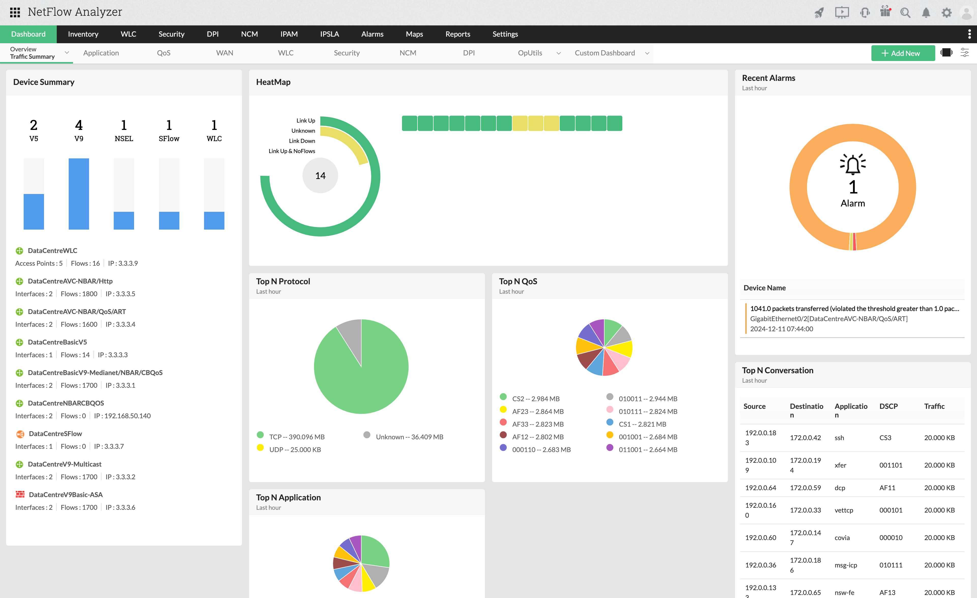Viewport: 977px width, 598px height.
Task: Click the DataCentreV9-Multicast status icon
Action: point(19,465)
